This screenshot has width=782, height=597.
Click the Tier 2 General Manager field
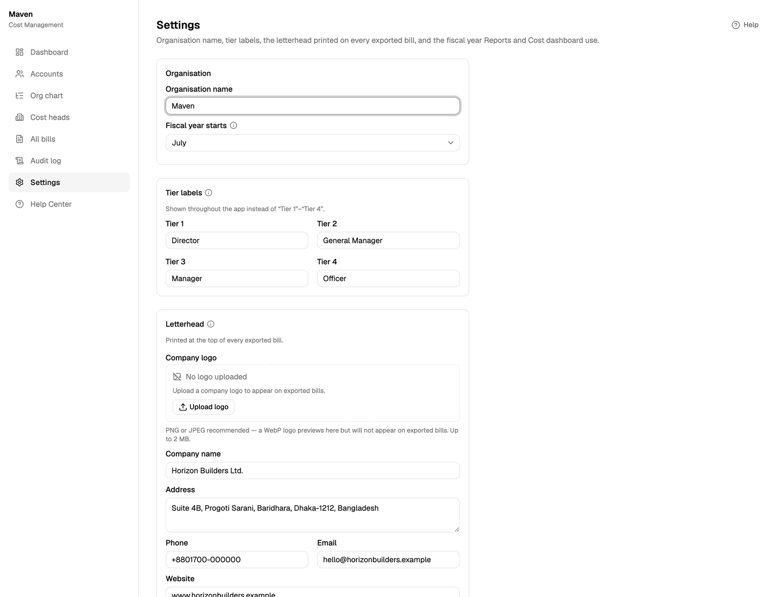coord(389,240)
